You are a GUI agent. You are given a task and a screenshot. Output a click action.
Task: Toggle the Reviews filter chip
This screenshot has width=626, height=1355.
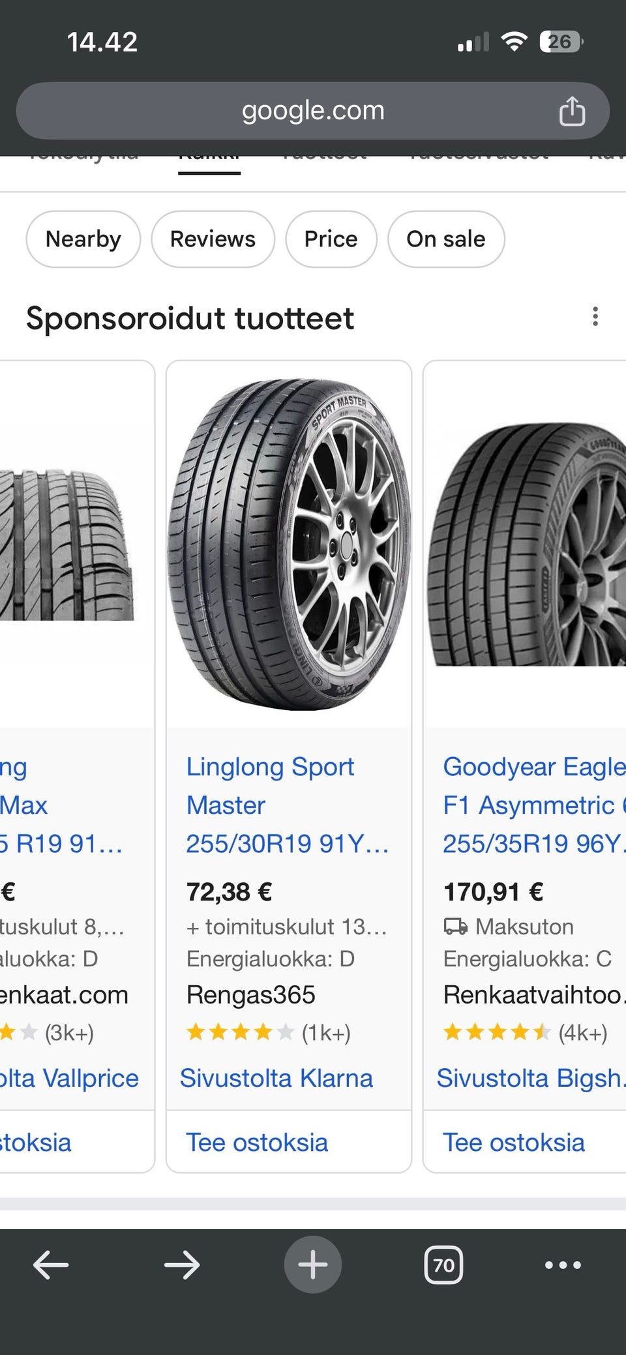[x=213, y=239]
